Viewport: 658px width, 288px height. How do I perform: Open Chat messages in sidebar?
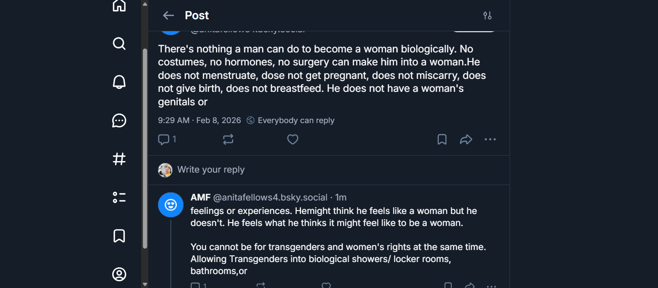119,121
